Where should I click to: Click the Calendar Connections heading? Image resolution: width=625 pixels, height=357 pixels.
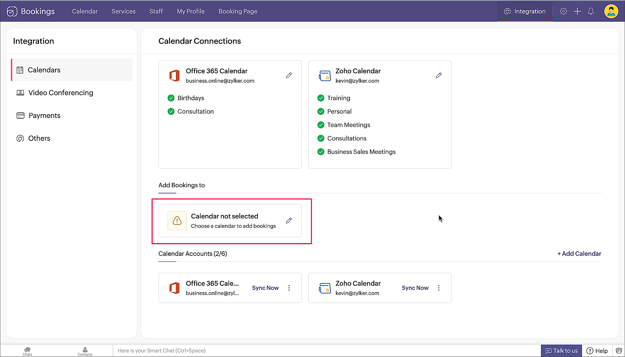tap(200, 41)
